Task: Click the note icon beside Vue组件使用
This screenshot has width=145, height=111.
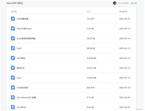Action: pyautogui.click(x=13, y=88)
